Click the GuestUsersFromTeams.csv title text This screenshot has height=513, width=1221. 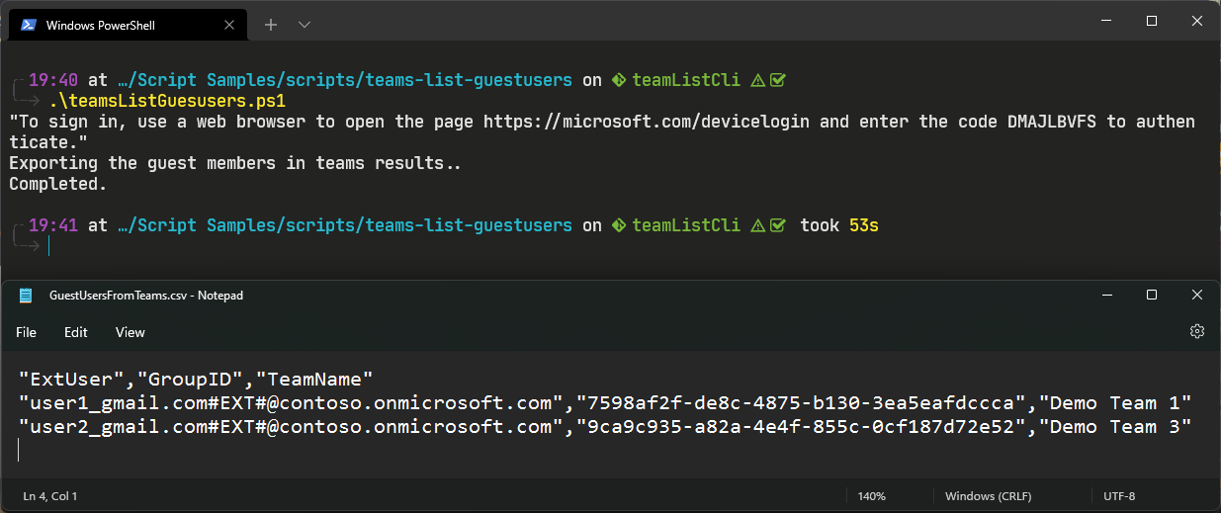pyautogui.click(x=146, y=296)
